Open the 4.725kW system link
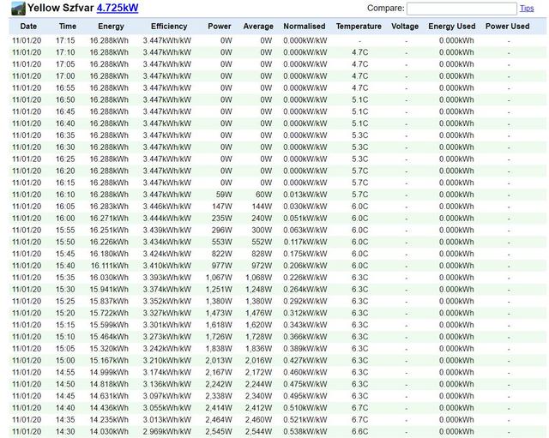 point(118,8)
